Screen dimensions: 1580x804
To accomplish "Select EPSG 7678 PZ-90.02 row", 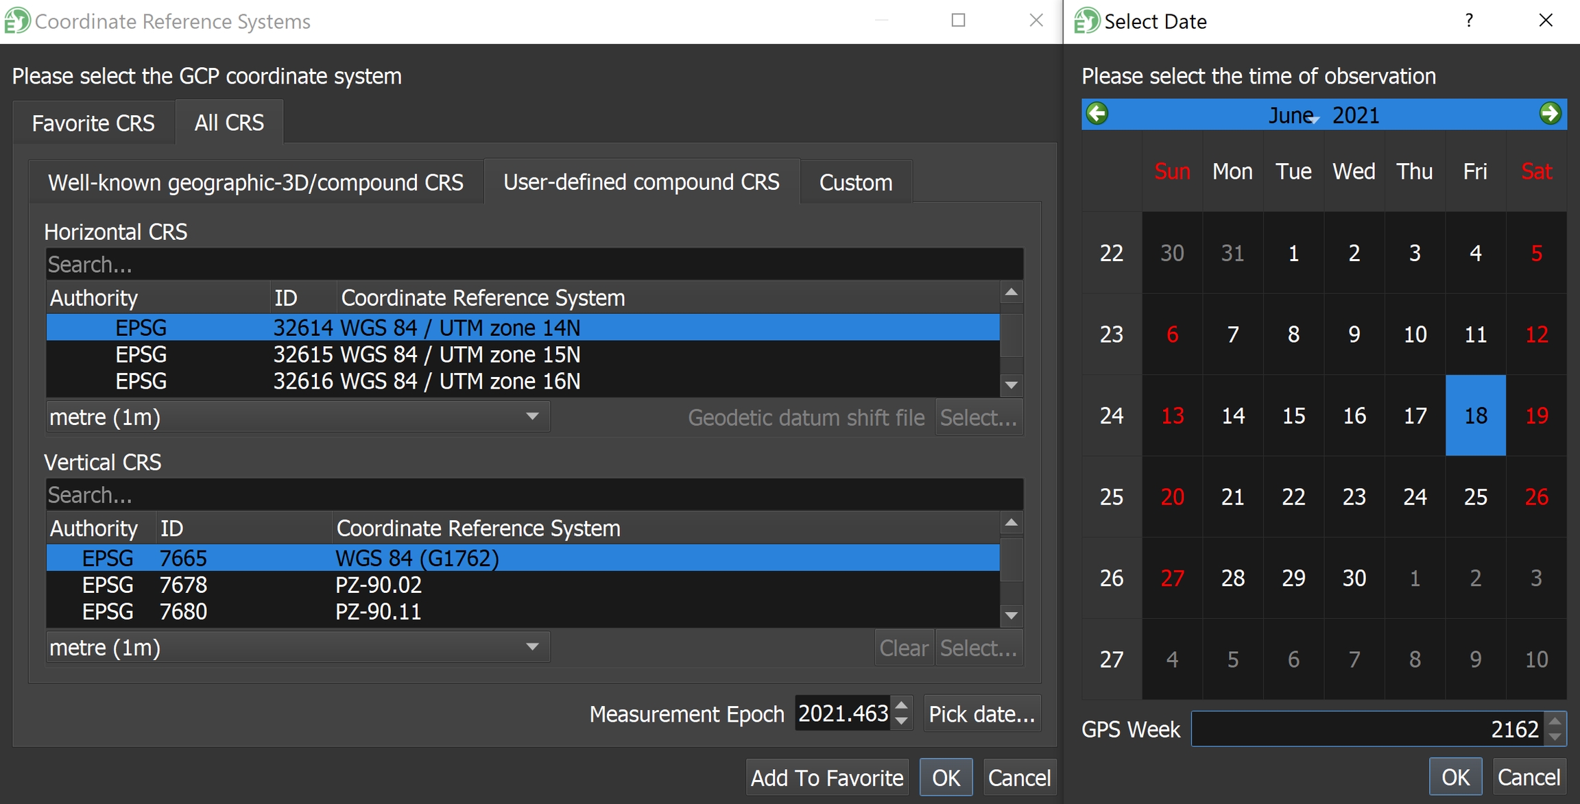I will pos(523,585).
